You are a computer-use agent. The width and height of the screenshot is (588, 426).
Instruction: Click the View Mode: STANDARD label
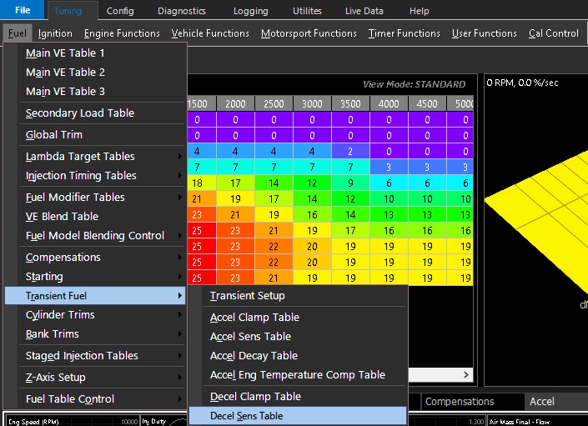point(414,84)
